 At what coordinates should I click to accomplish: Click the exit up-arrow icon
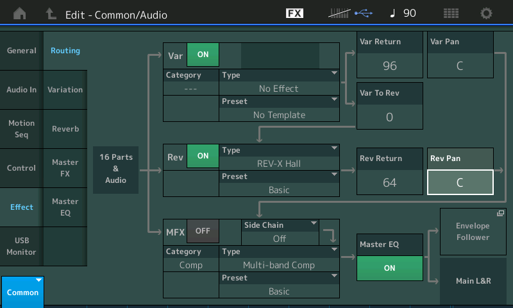click(x=51, y=13)
